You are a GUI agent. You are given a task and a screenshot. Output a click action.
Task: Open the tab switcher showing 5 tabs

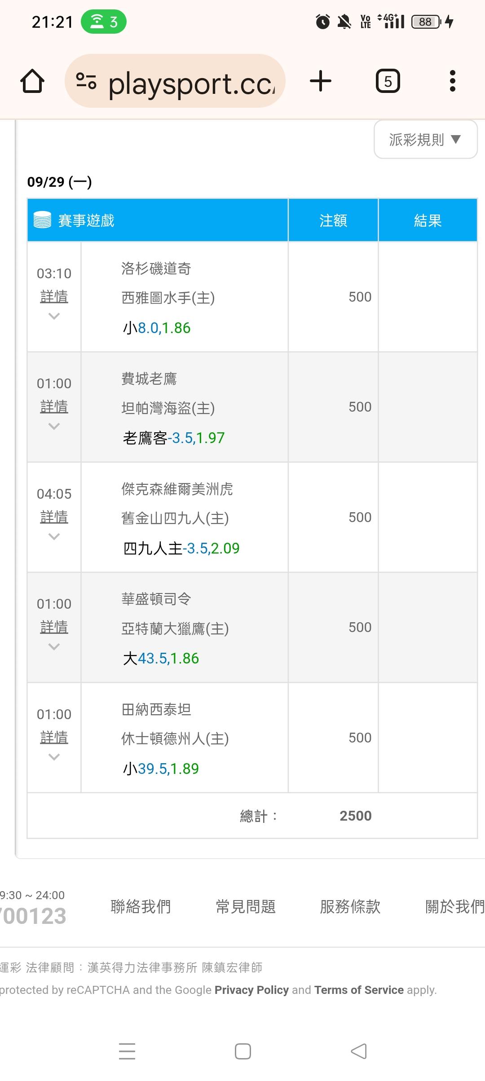pyautogui.click(x=388, y=81)
